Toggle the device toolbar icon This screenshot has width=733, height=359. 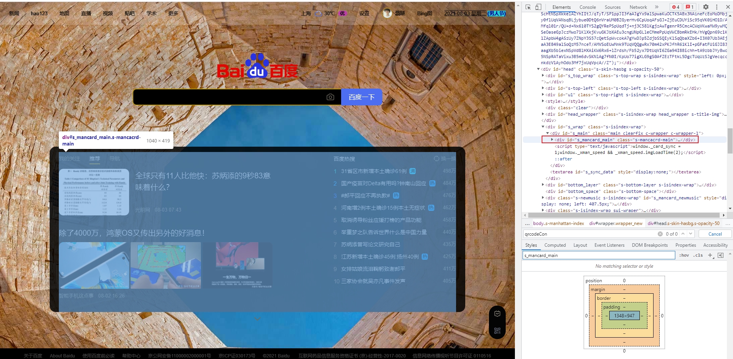[x=538, y=7]
